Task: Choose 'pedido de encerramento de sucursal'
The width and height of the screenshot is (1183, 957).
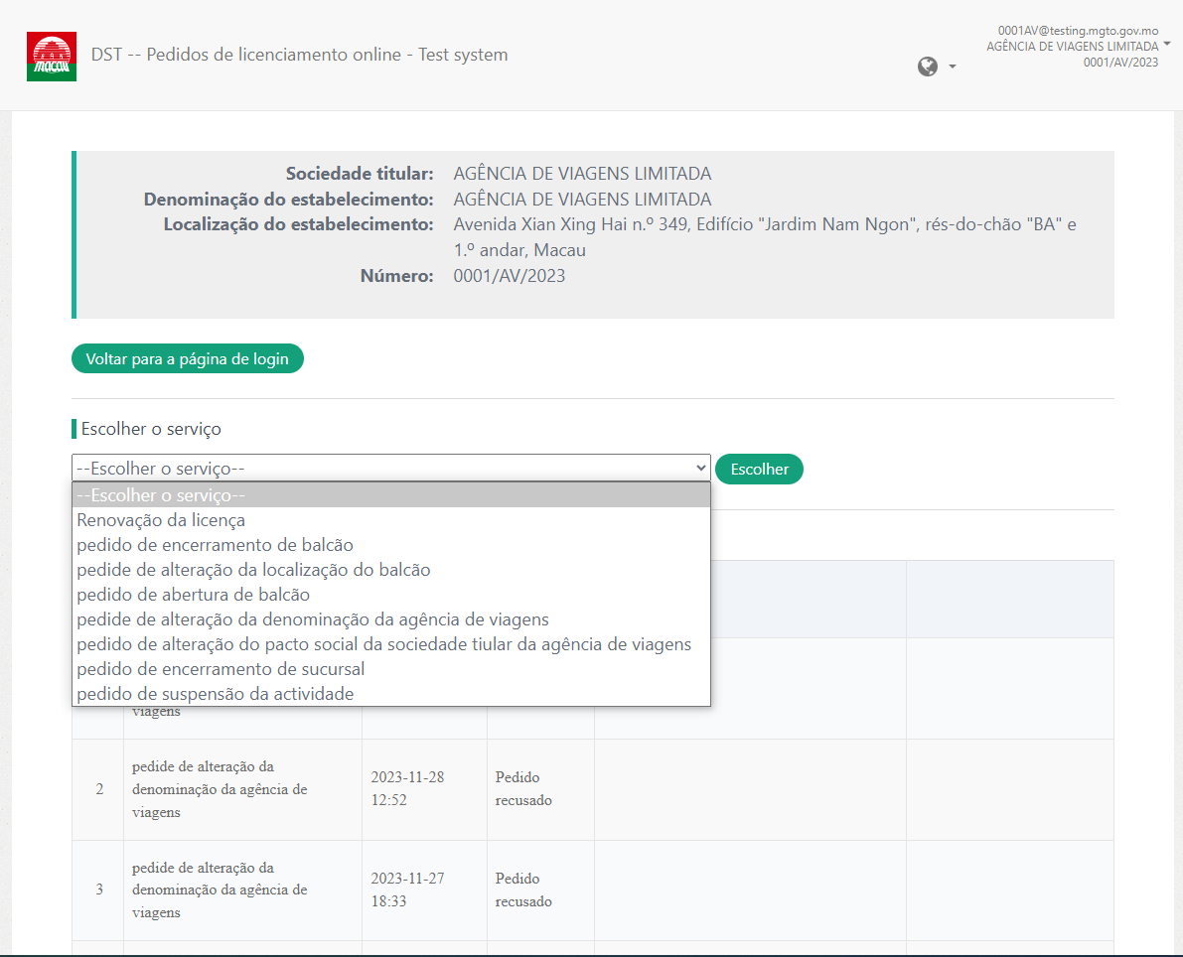Action: pos(221,669)
